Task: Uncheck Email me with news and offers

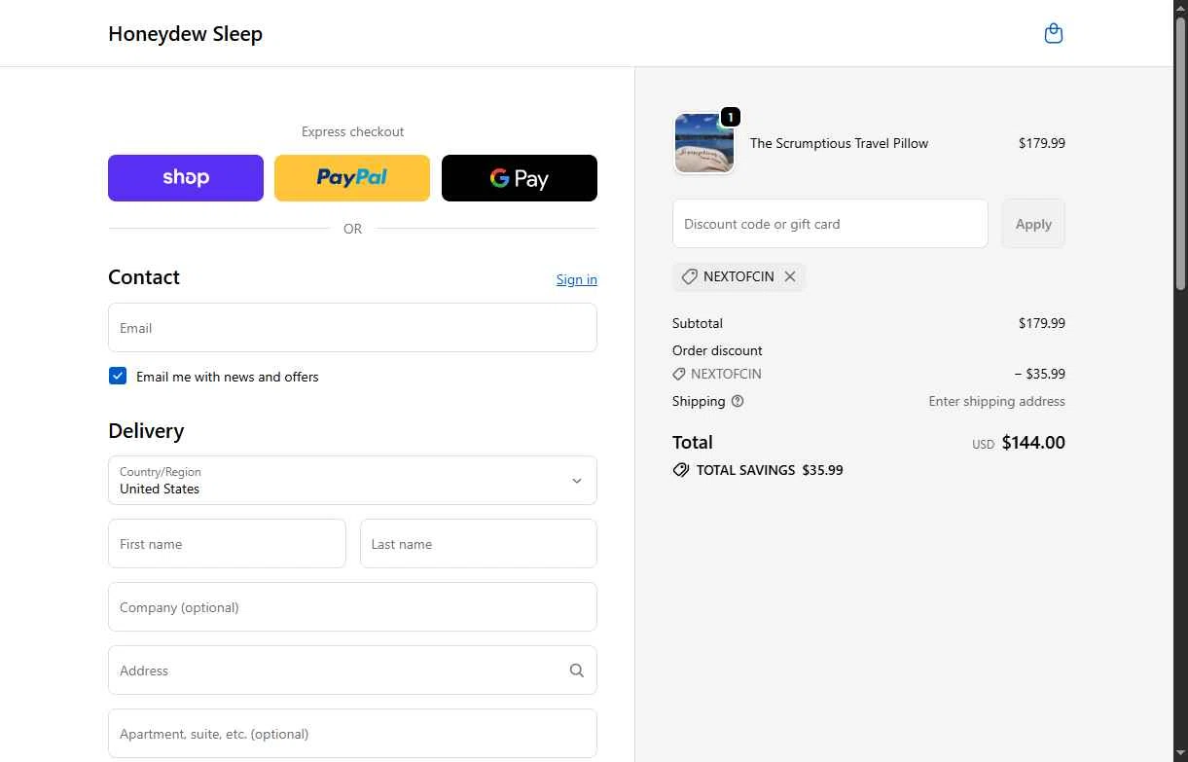Action: pyautogui.click(x=118, y=376)
